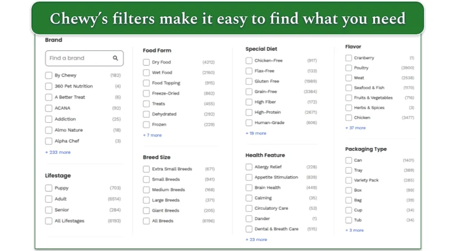Expand + 19 more special diets

tap(256, 133)
